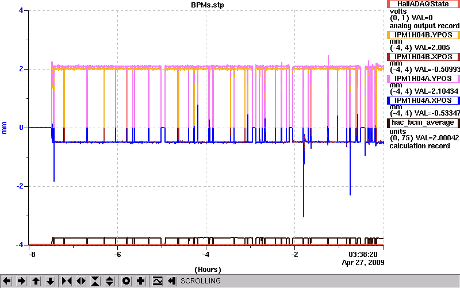Select the pink IPM1H04A.YPOS legend entry
This screenshot has height=288, width=460.
pos(423,79)
